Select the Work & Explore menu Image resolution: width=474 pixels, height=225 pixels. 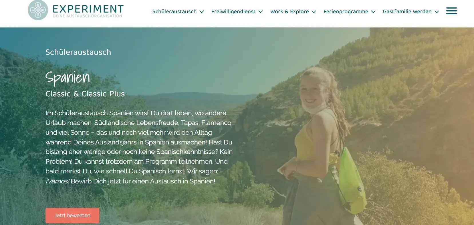289,11
